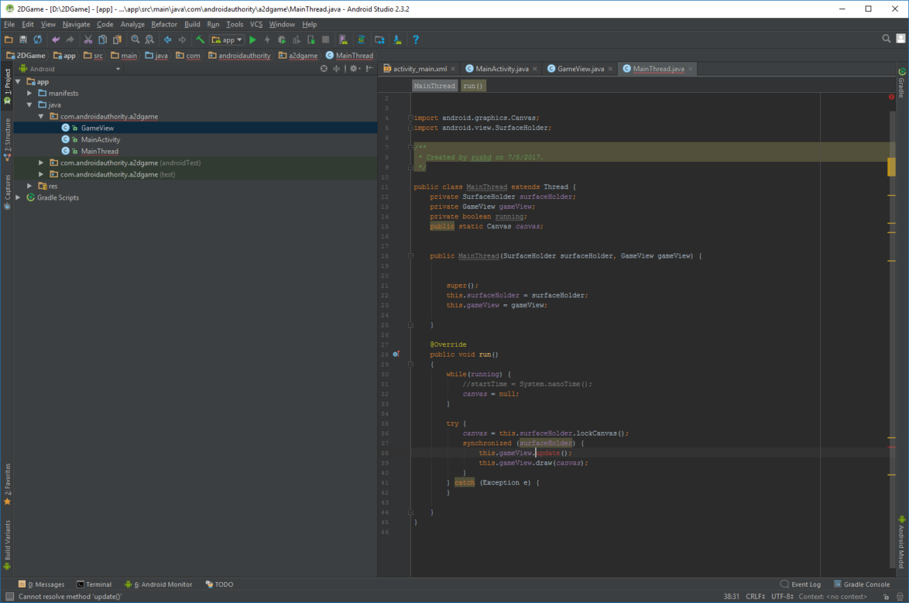Click the Cut scissors icon
Viewport: 909px width, 603px height.
click(88, 40)
